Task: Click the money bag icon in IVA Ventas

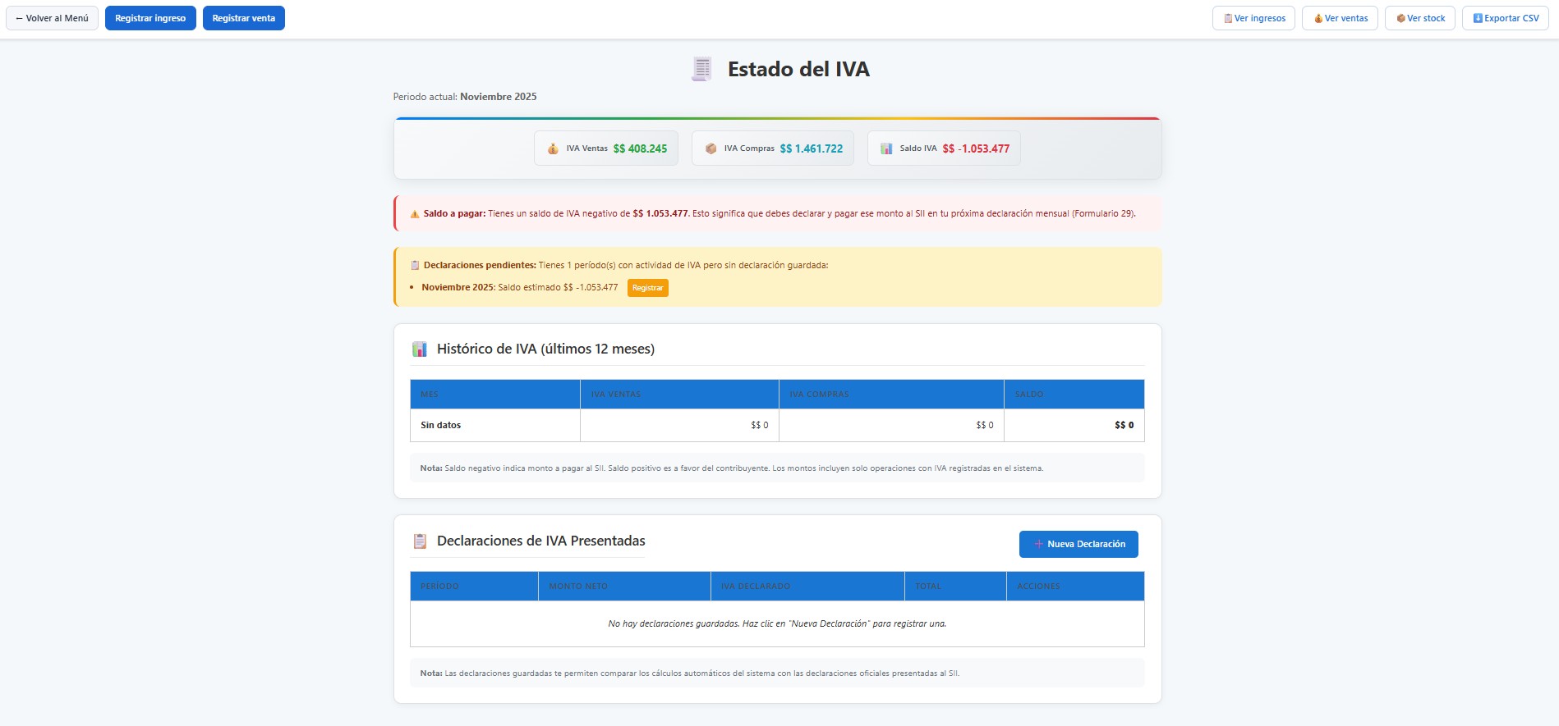Action: 553,148
